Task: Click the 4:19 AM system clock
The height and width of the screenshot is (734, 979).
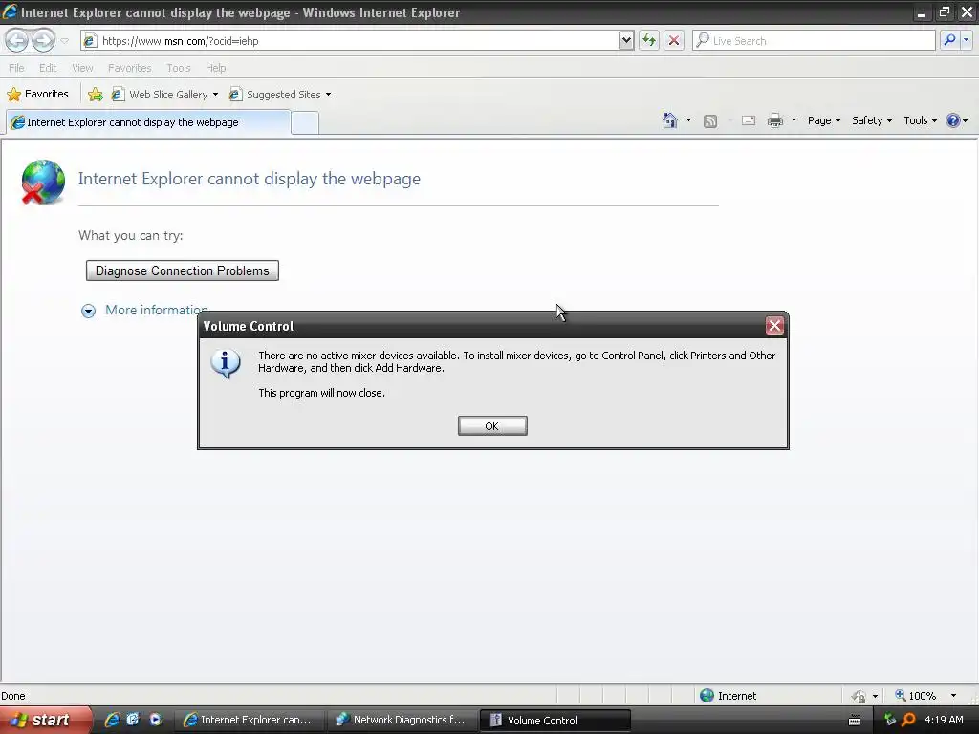Action: pos(944,720)
